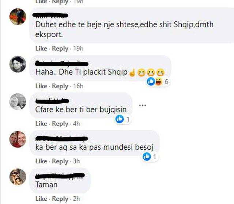Click the thumbs-up reaction on 'ka ber aq' comment
The width and height of the screenshot is (234, 204).
[147, 157]
